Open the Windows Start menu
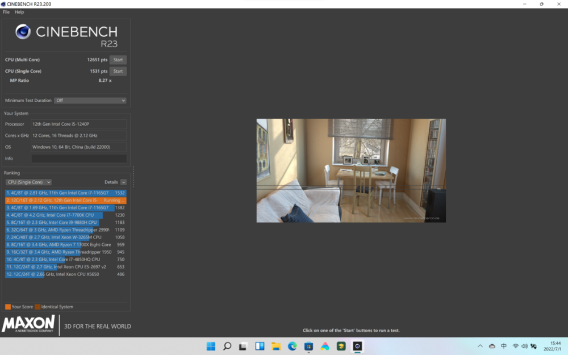This screenshot has width=568, height=355. coord(211,346)
